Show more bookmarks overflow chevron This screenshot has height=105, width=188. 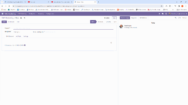coord(173,10)
